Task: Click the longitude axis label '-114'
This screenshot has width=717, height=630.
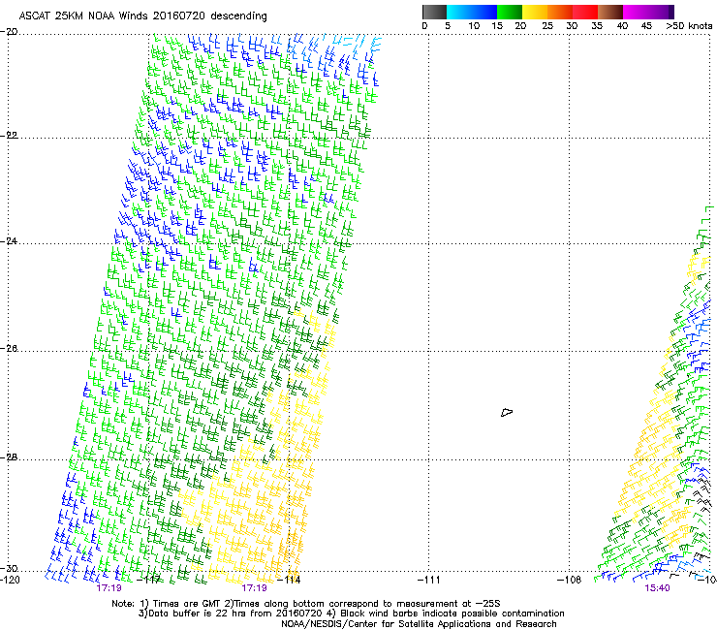Action: pos(289,580)
